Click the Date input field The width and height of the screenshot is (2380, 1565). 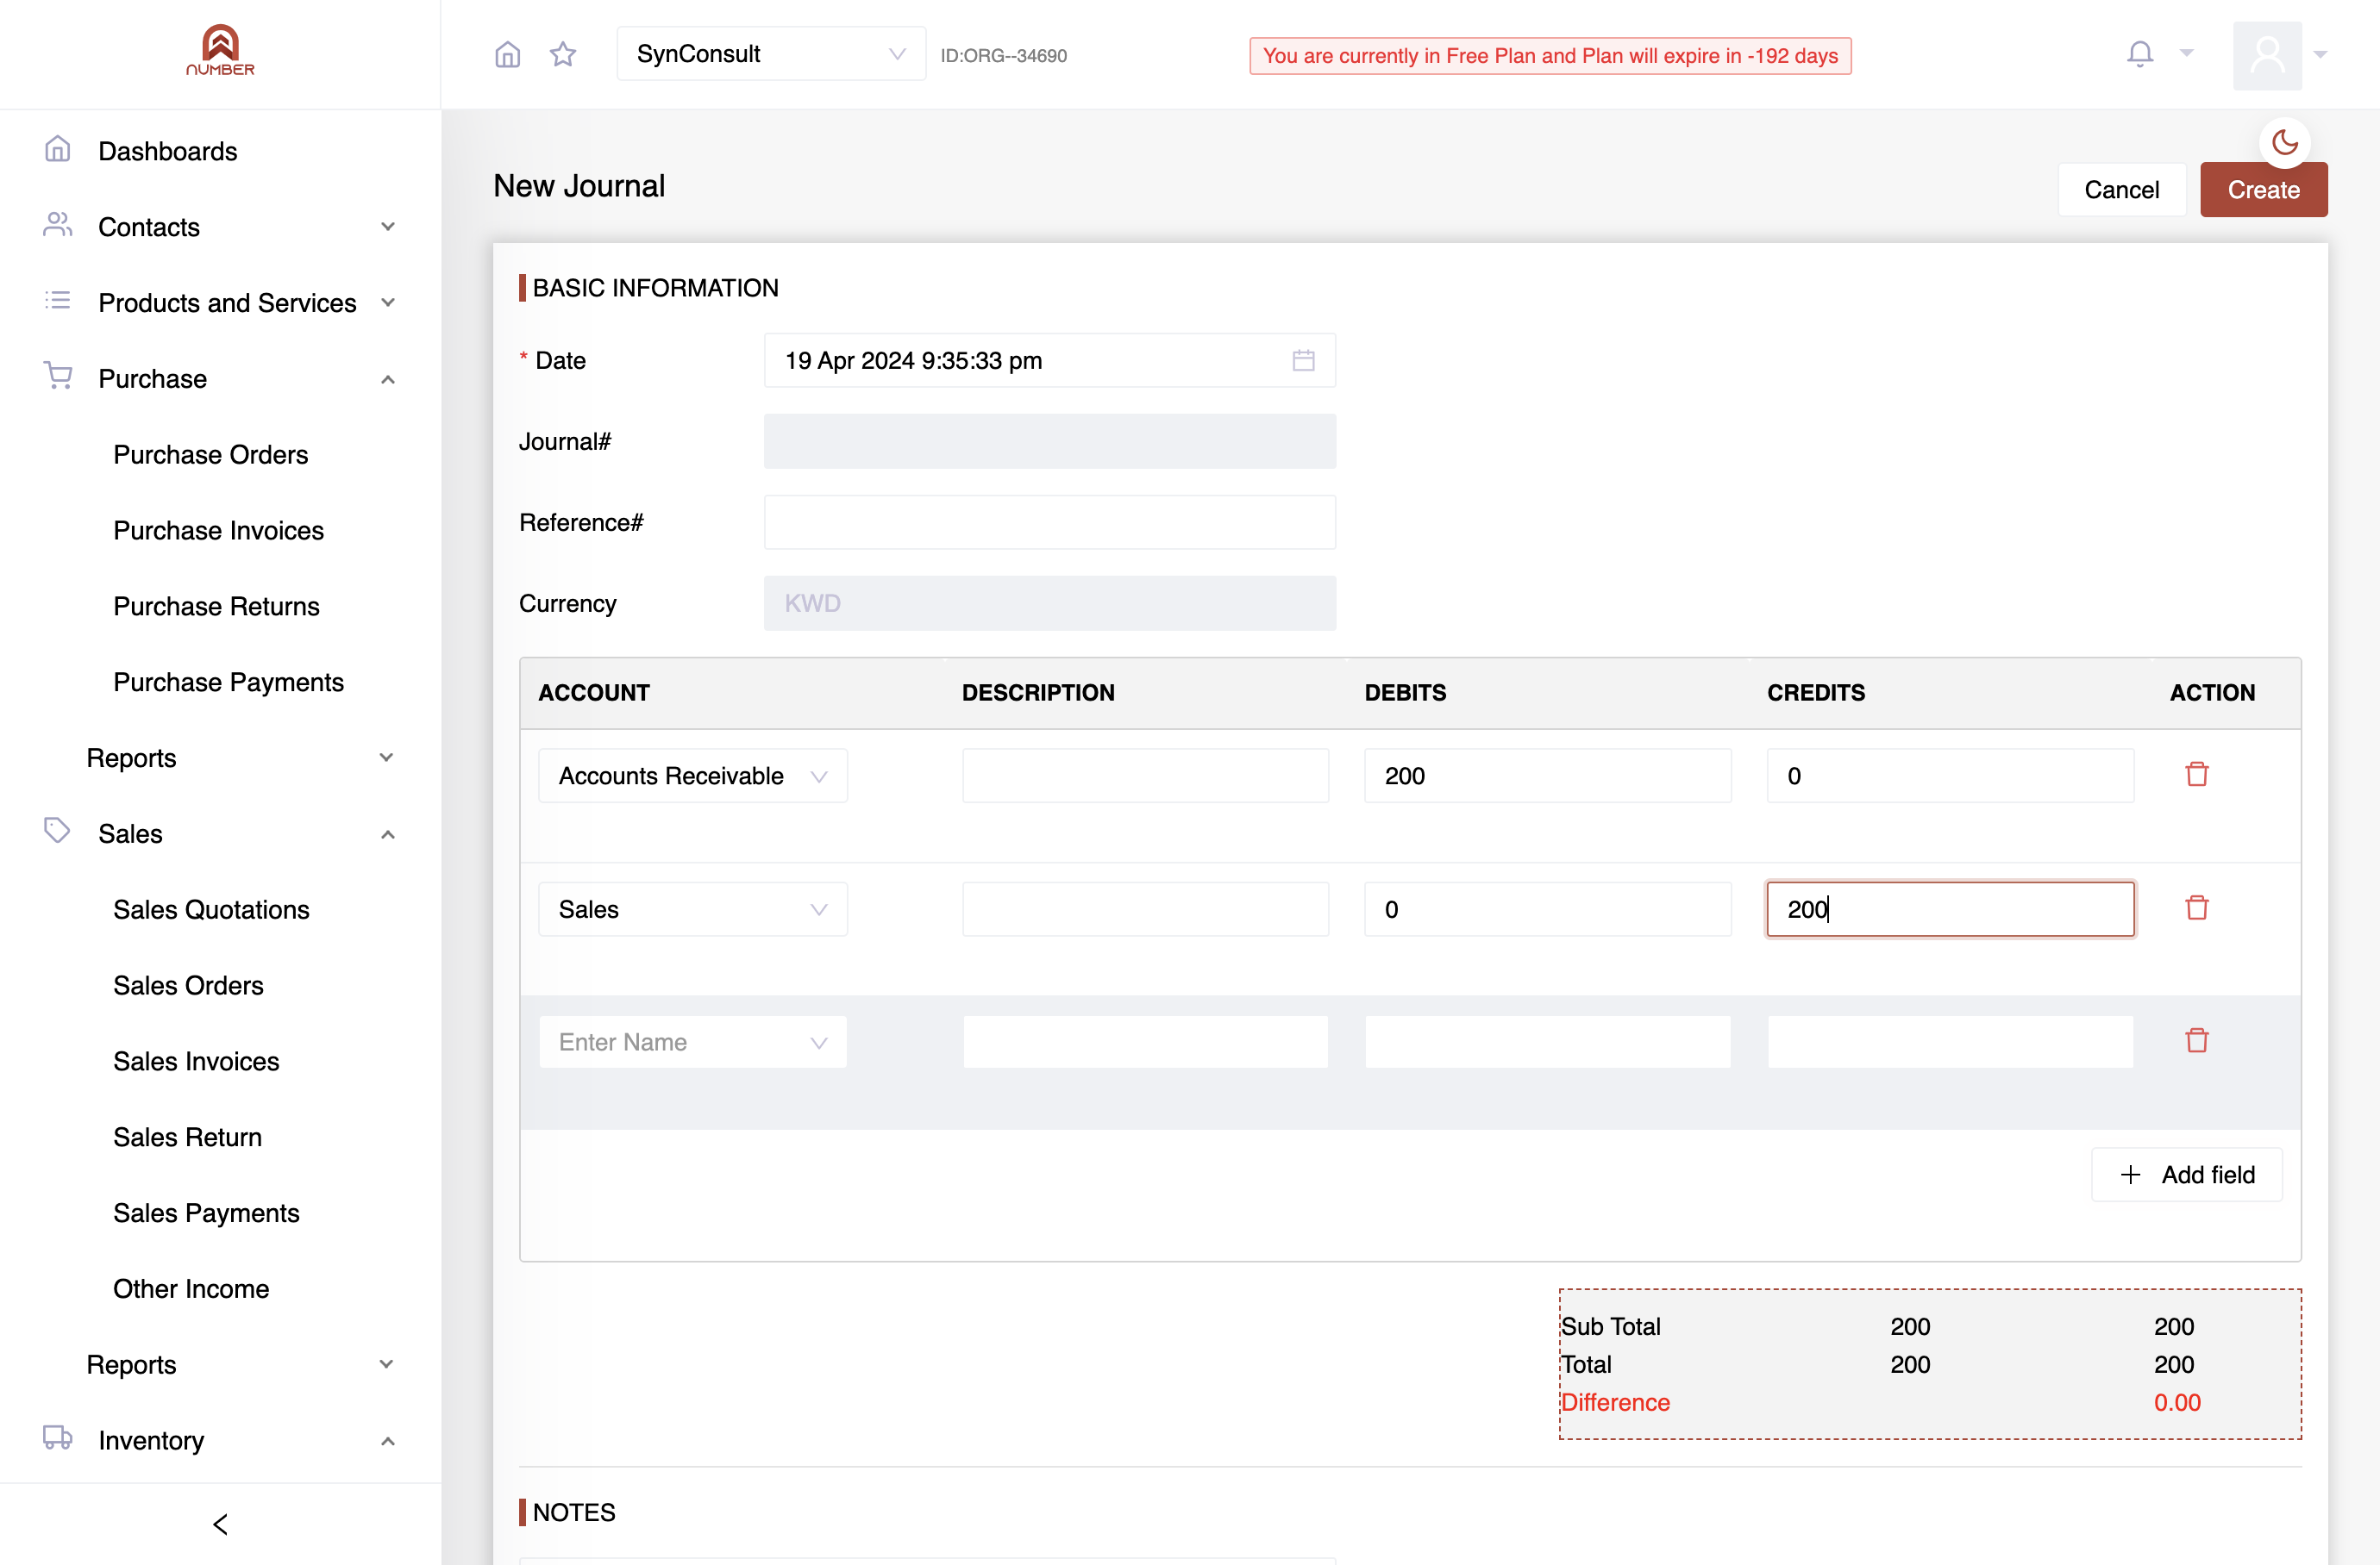(x=1049, y=359)
